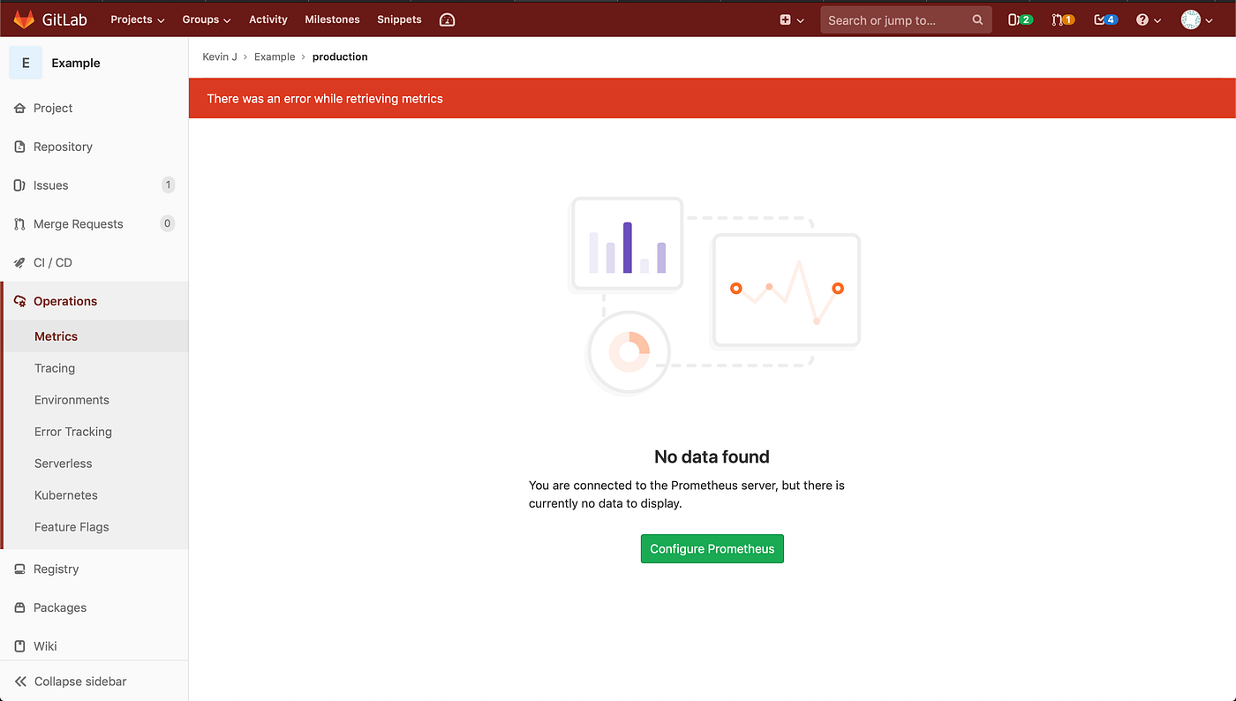Open the user avatar dropdown menu
Viewport: 1236px width, 701px height.
(x=1197, y=19)
